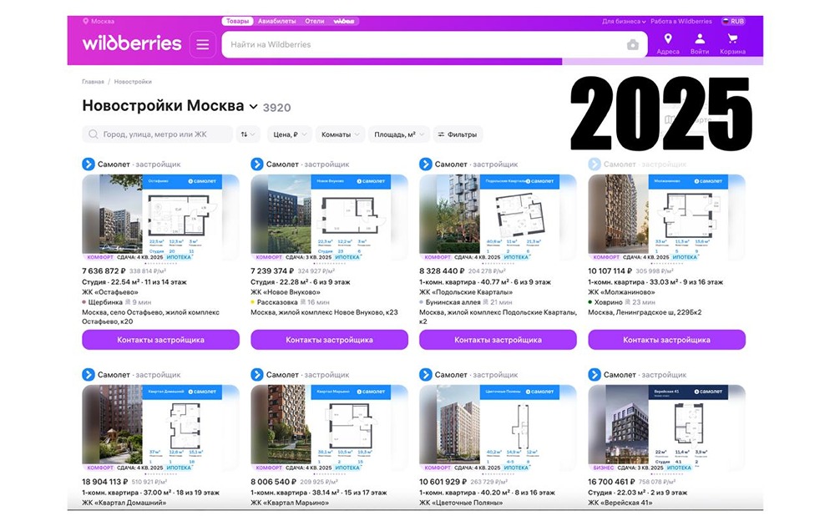Open Самолет developer logo for Квартал Домашний listing
Screen dimensions: 835x516
point(89,374)
